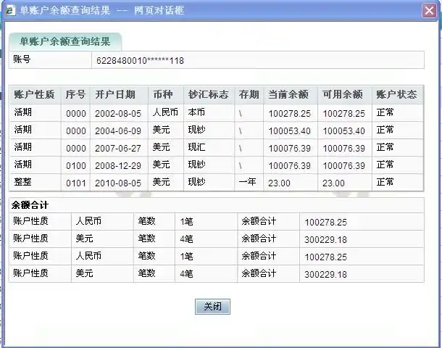
Task: Click the date 2007-06-27
Action: tap(118, 149)
